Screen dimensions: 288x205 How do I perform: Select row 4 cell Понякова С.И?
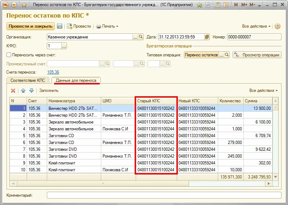(x=118, y=129)
